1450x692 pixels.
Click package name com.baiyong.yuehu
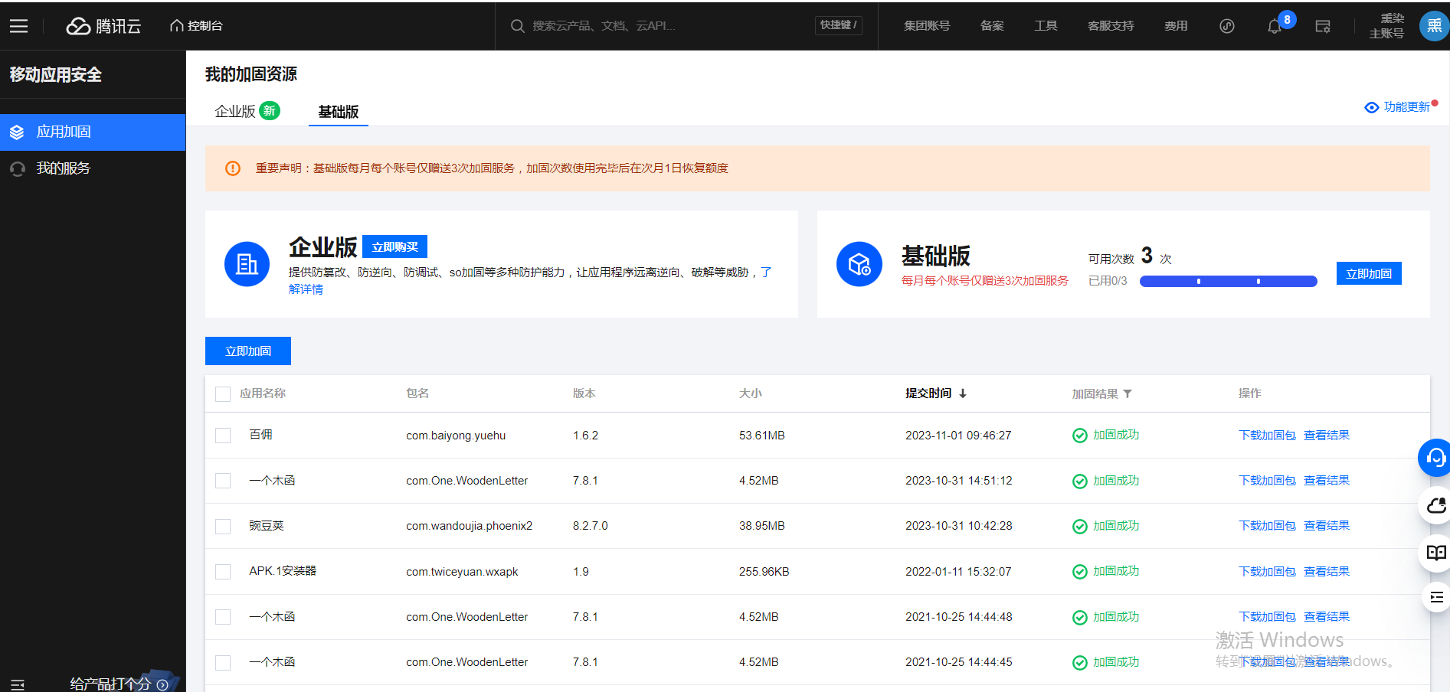point(456,436)
